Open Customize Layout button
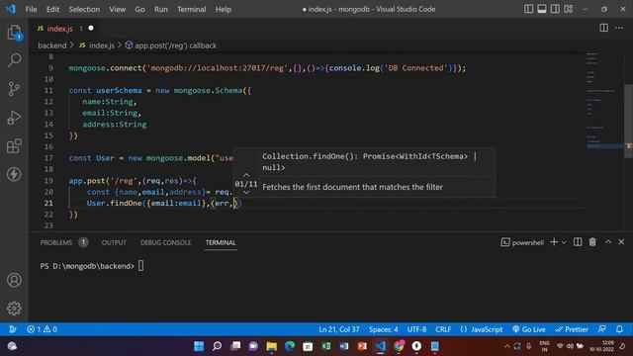The image size is (633, 356). point(569,9)
